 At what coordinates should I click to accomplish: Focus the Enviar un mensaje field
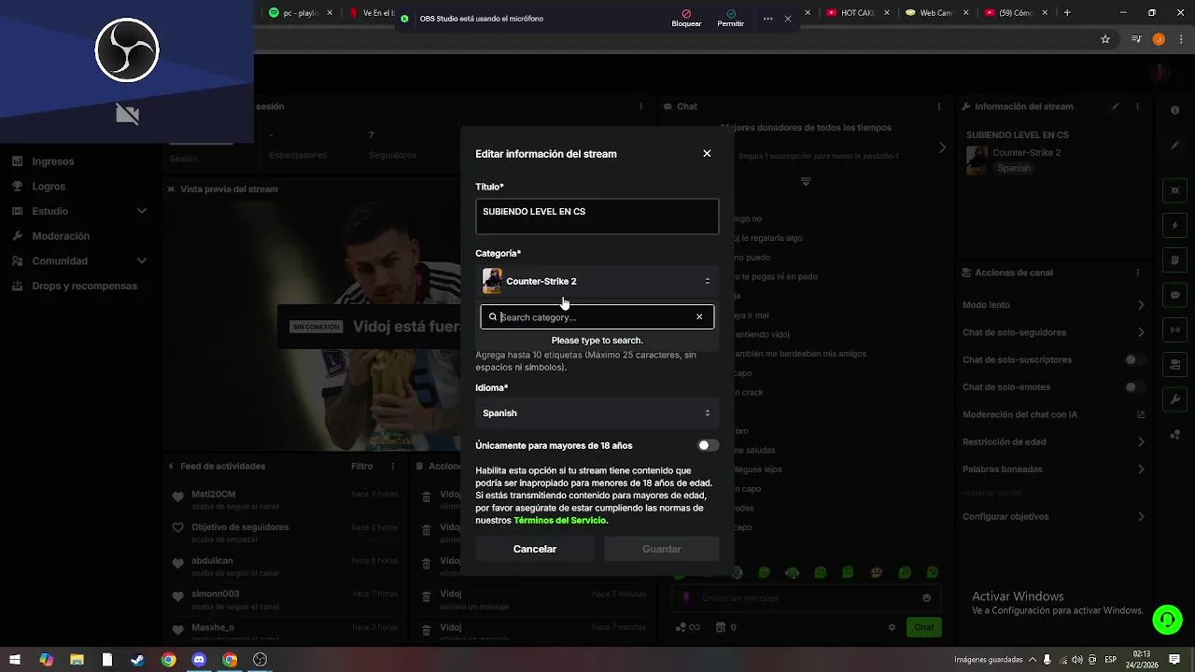(x=808, y=597)
